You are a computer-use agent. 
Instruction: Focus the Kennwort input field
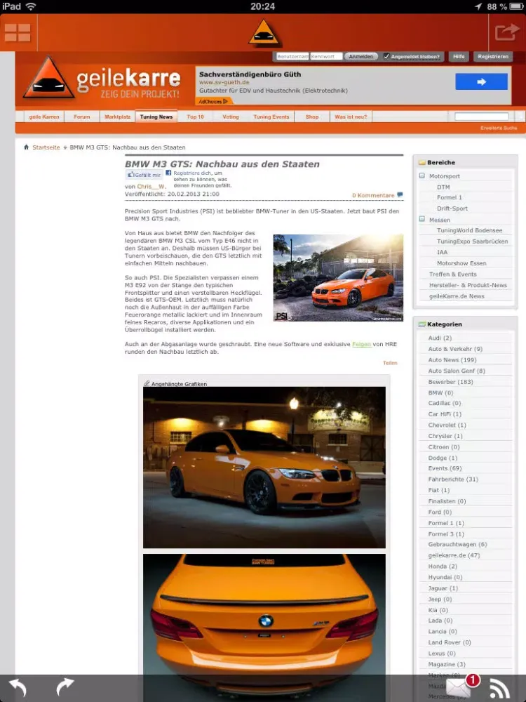click(x=326, y=56)
